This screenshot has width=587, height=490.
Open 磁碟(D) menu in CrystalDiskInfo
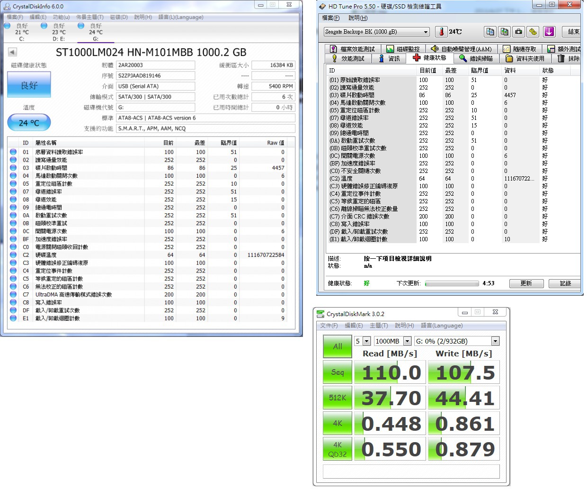pyautogui.click(x=119, y=17)
